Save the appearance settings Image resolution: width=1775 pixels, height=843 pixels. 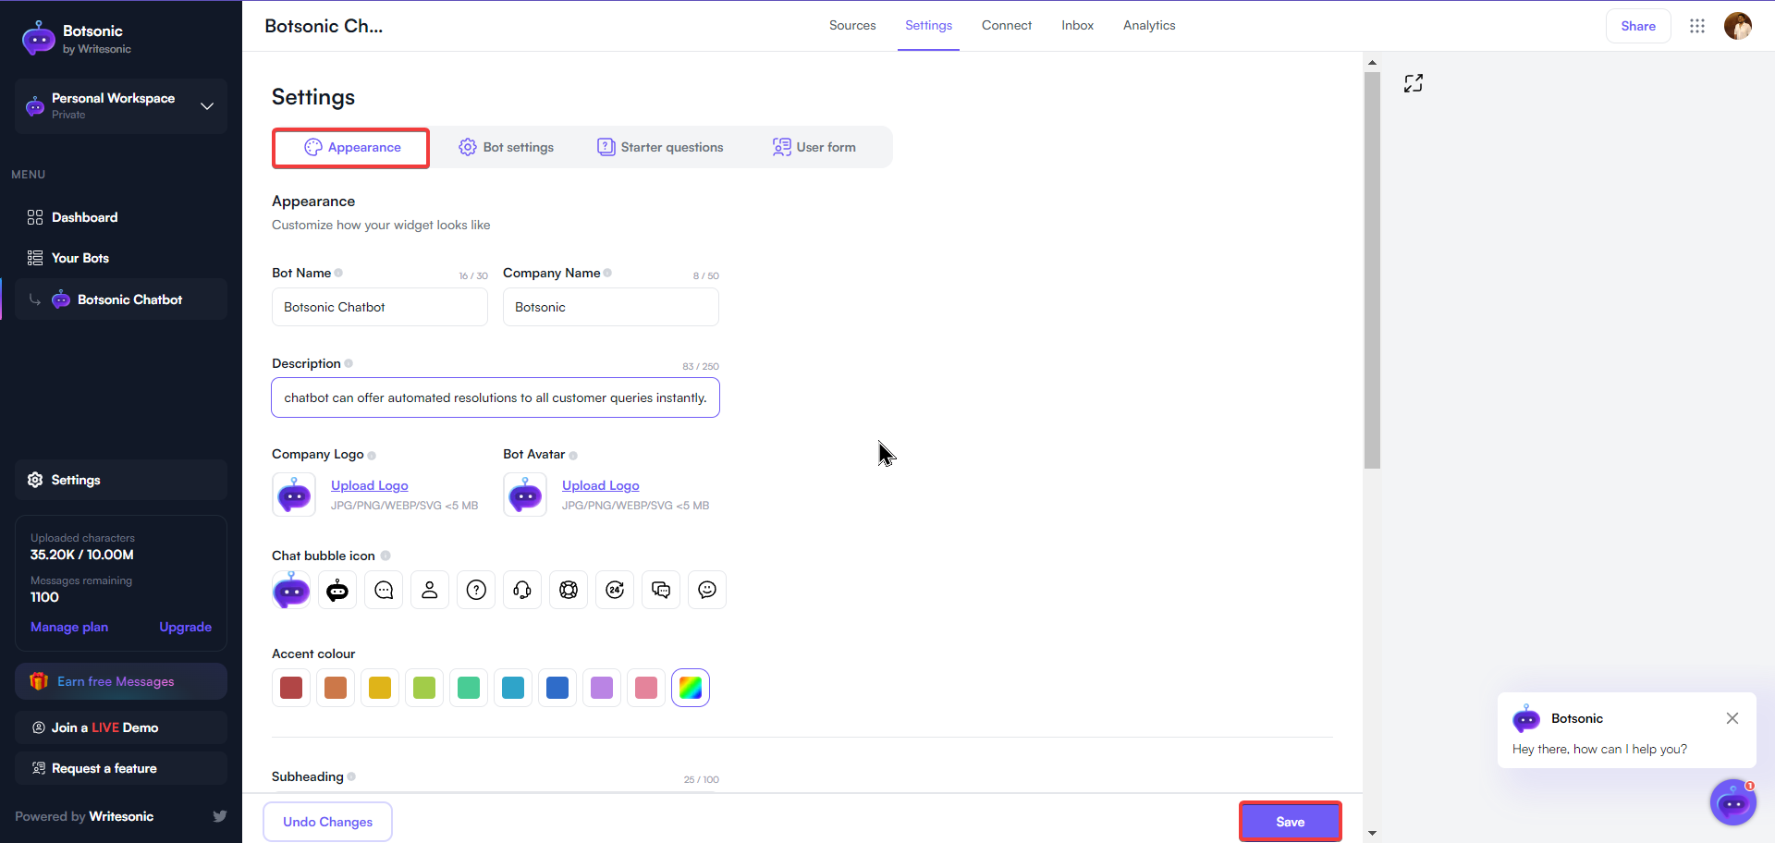click(1290, 821)
